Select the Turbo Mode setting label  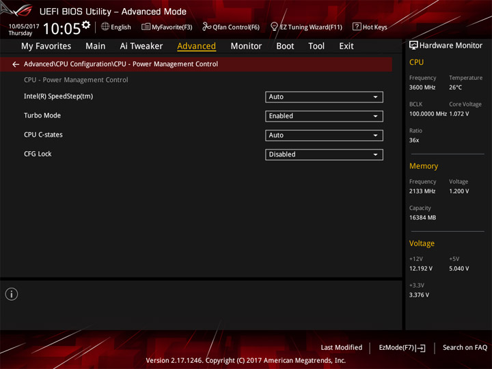(x=42, y=115)
